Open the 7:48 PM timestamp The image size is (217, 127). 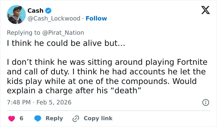click(x=19, y=103)
